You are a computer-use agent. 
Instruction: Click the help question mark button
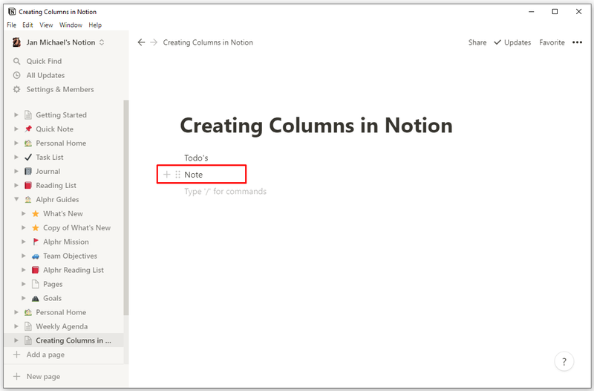(564, 361)
